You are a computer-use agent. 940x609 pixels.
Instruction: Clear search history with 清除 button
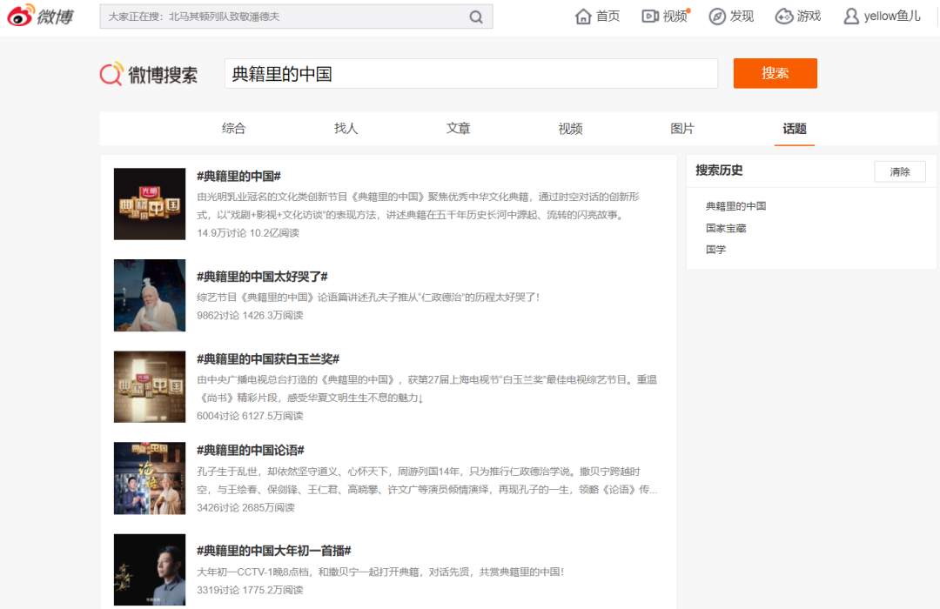click(899, 171)
